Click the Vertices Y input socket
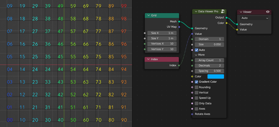The image size is (279, 127). point(145,49)
